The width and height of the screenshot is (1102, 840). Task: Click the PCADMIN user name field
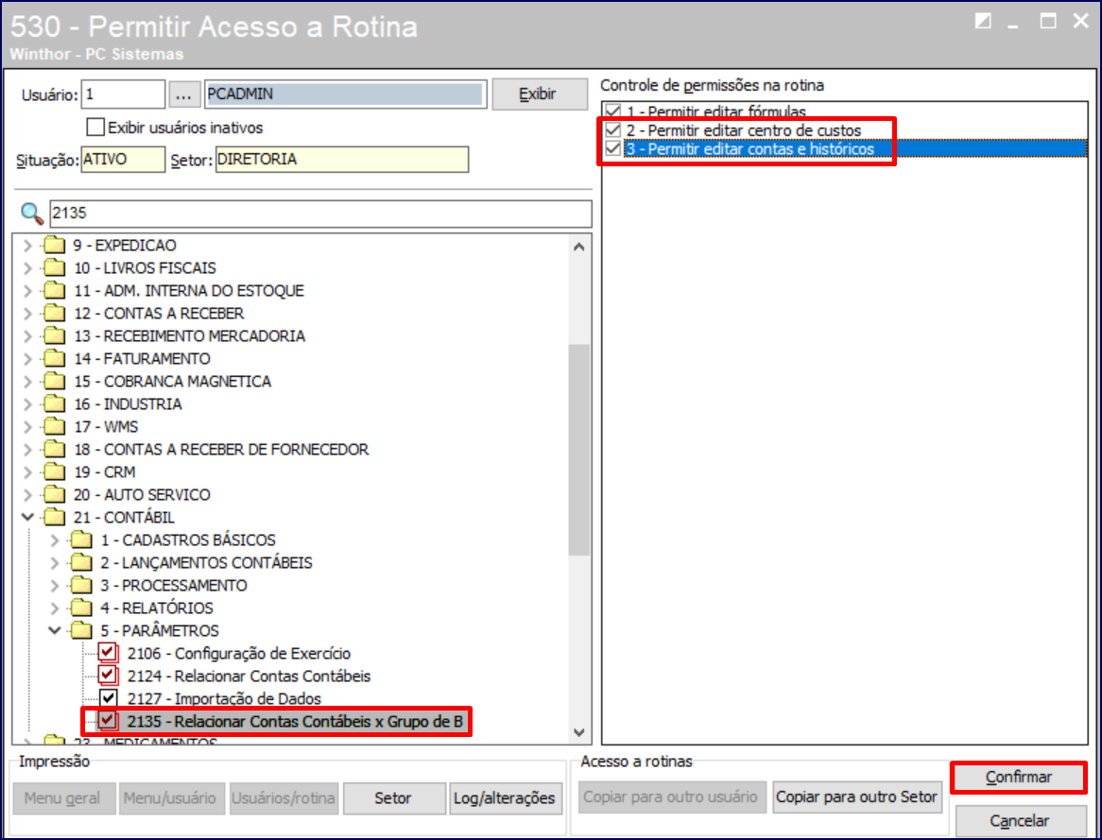[x=345, y=94]
